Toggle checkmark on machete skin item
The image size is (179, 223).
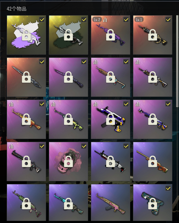42,62
